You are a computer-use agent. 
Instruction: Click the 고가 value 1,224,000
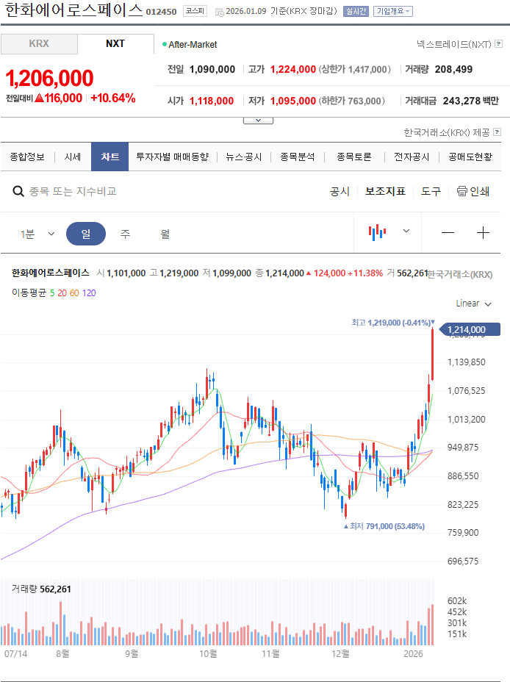(x=293, y=70)
